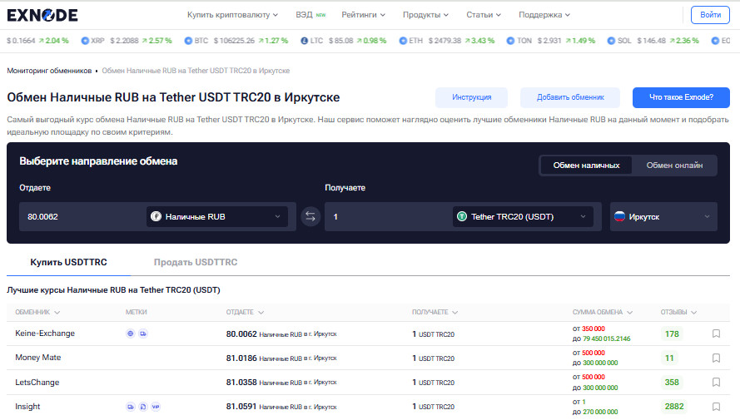740x420 pixels.
Task: Click Добавить обменник button
Action: (570, 97)
